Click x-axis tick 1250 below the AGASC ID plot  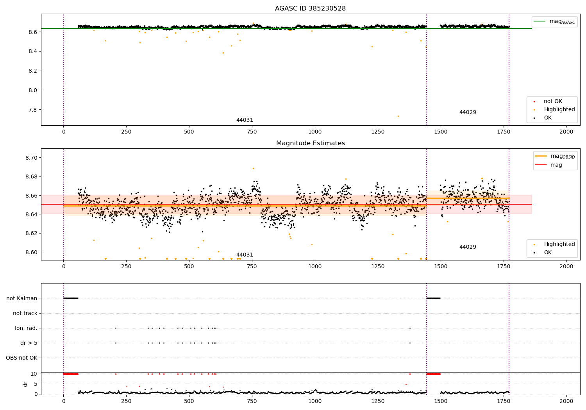coord(378,132)
